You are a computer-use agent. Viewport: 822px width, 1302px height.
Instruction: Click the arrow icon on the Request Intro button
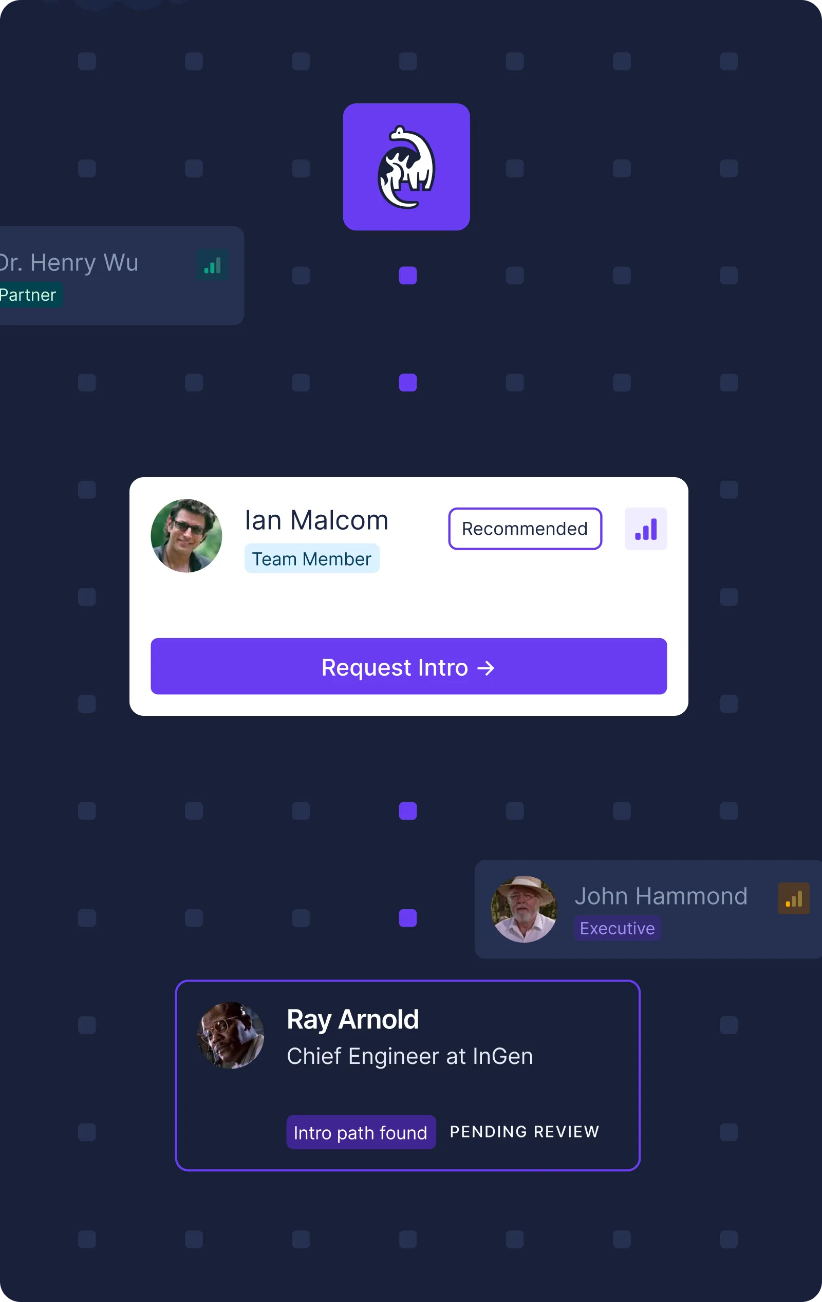point(485,668)
